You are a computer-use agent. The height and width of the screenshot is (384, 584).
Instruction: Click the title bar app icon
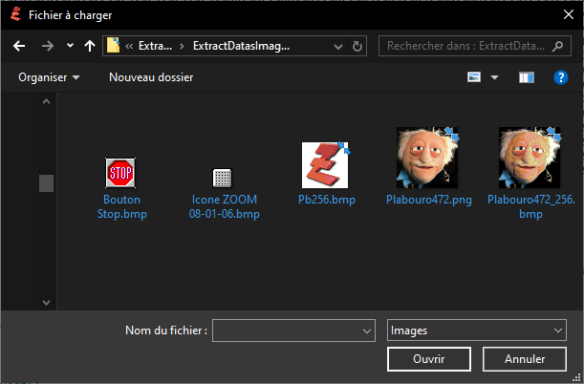click(16, 15)
